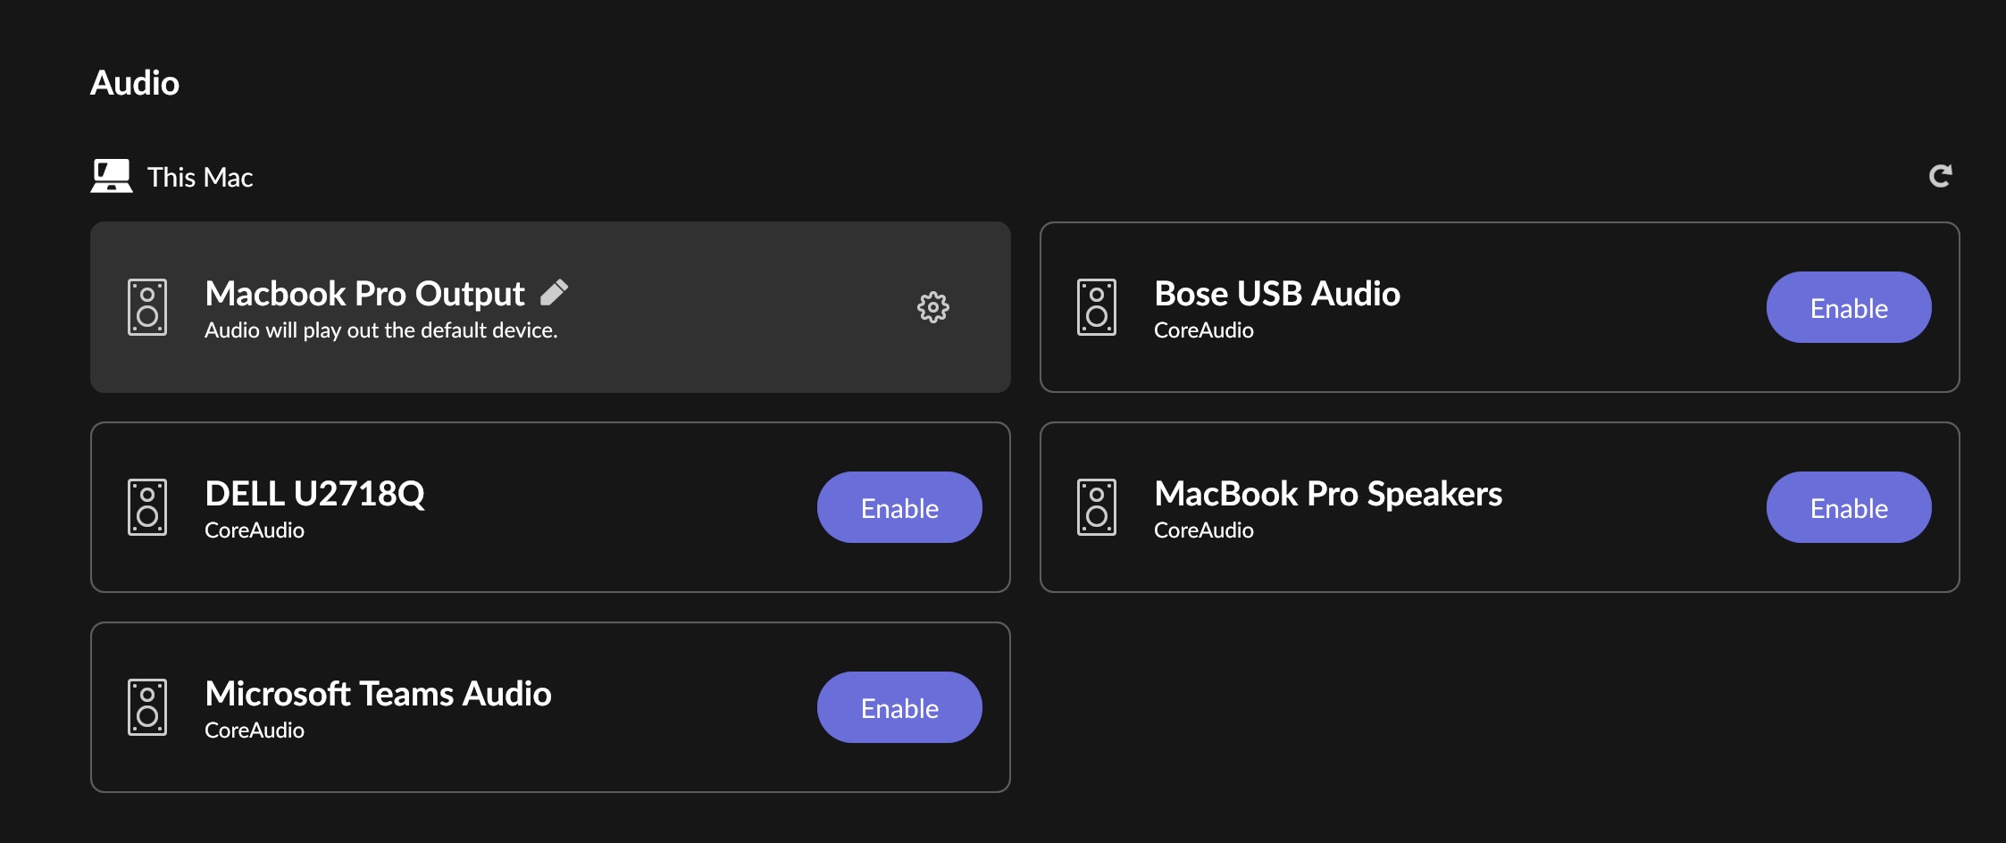The width and height of the screenshot is (2006, 843).
Task: Refresh the audio device list
Action: 1940,176
